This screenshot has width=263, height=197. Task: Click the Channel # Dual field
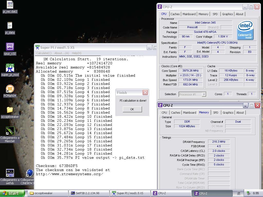point(238,122)
